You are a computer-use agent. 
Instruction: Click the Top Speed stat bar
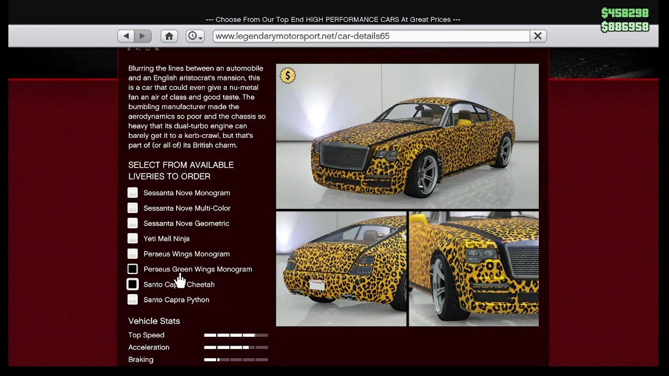(236, 335)
